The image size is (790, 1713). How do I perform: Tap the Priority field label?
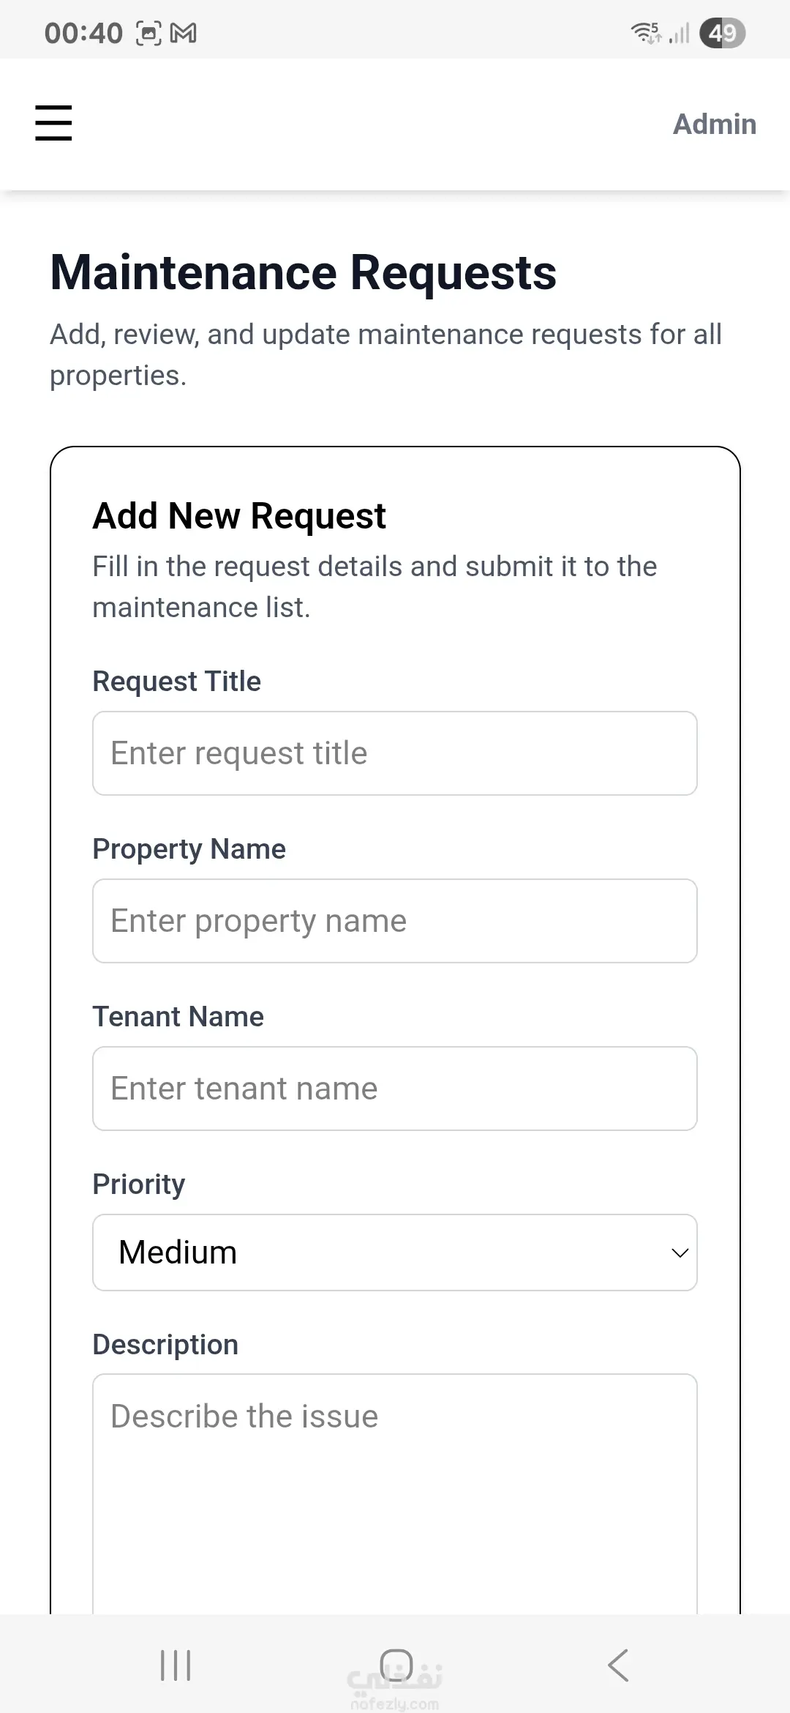[x=139, y=1184]
